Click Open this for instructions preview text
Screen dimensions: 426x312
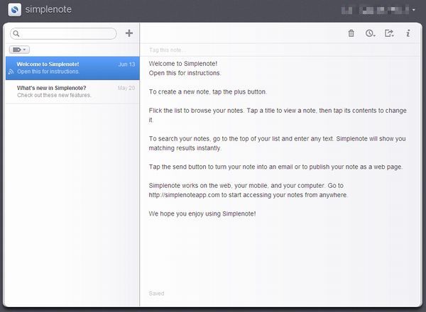(x=48, y=72)
